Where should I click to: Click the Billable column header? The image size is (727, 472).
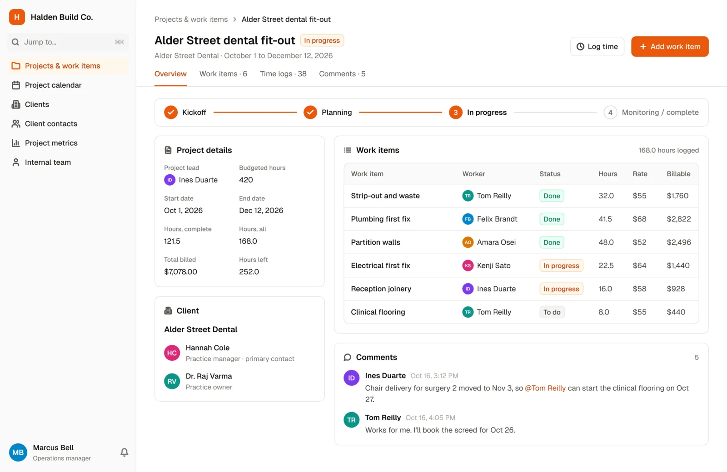tap(678, 174)
